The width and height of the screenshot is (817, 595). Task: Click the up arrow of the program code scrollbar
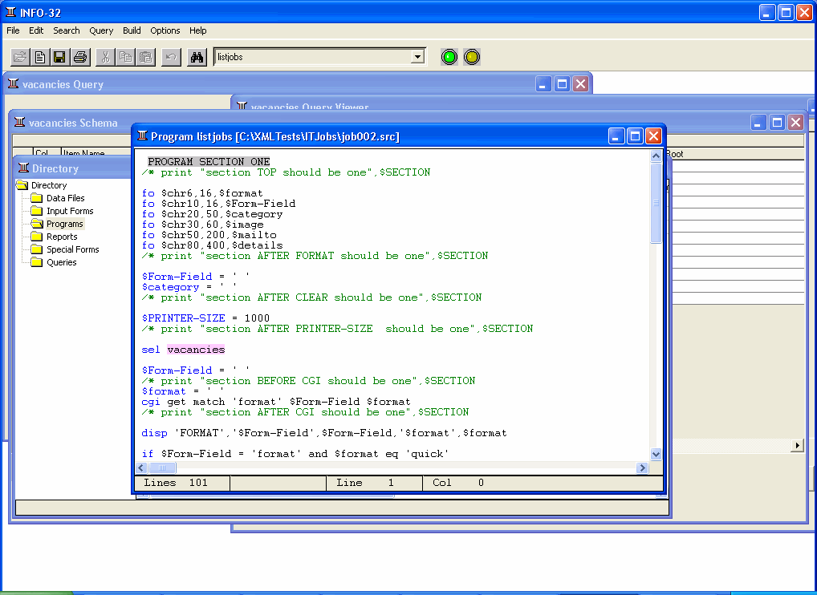[x=656, y=155]
